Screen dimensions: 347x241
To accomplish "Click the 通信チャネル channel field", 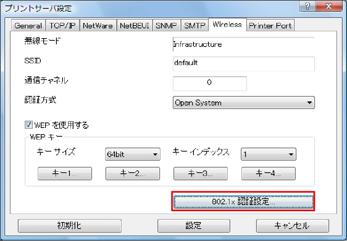I will point(210,84).
